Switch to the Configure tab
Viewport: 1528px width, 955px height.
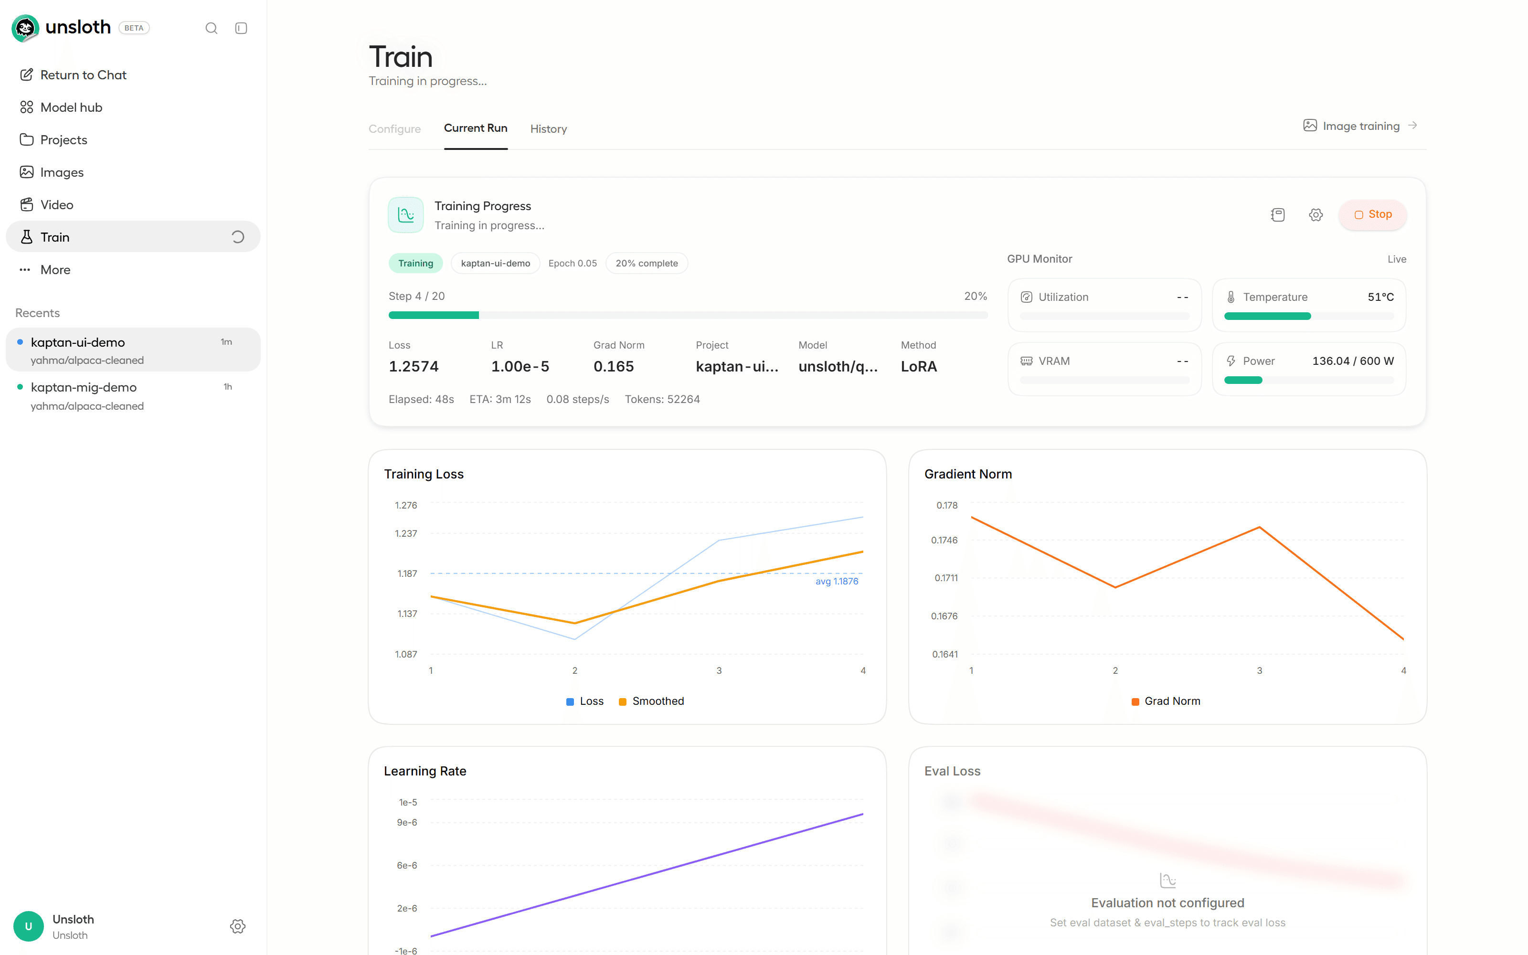394,129
